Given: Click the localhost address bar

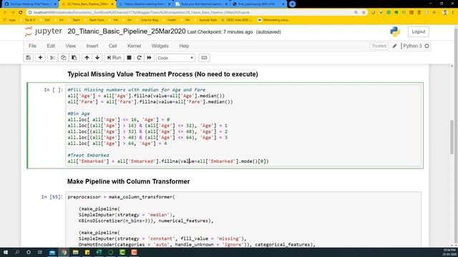Looking at the screenshot, I should pyautogui.click(x=190, y=13).
